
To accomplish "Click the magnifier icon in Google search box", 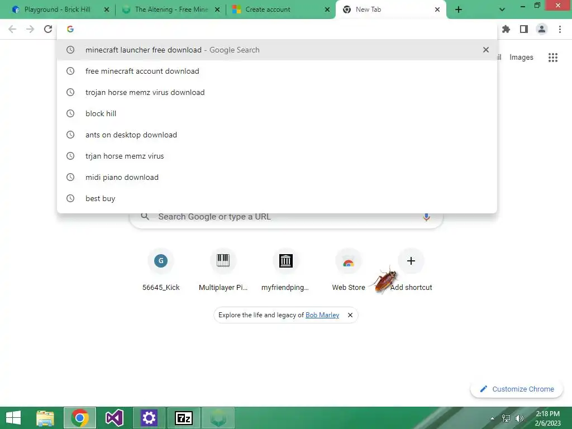I will (145, 217).
